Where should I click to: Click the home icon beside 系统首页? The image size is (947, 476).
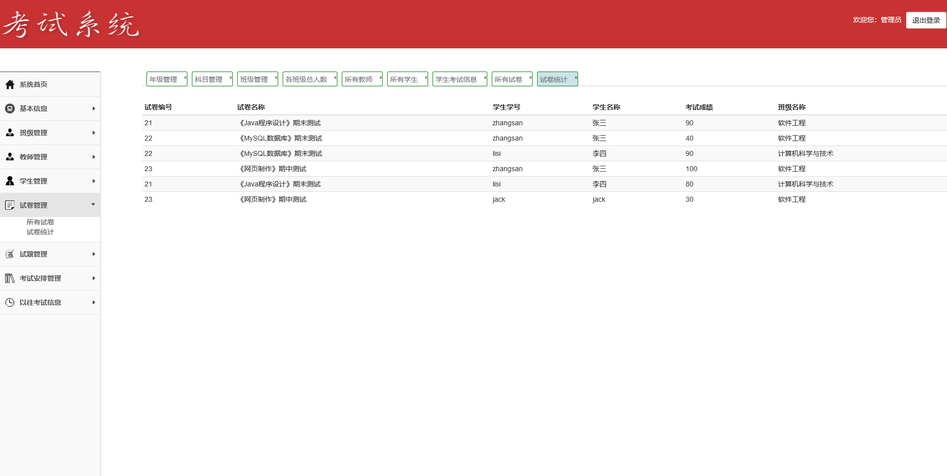(x=10, y=84)
